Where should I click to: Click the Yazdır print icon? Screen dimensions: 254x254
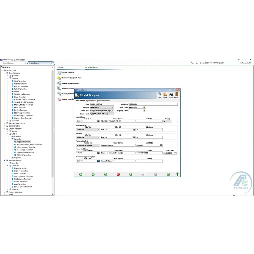pos(171,94)
